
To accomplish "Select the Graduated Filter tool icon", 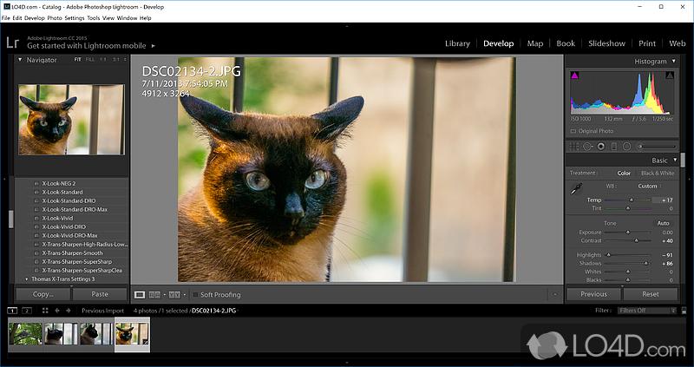I will point(614,146).
